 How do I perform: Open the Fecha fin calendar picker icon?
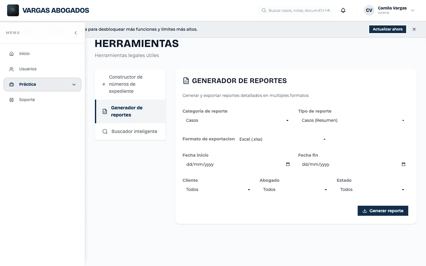pos(404,164)
